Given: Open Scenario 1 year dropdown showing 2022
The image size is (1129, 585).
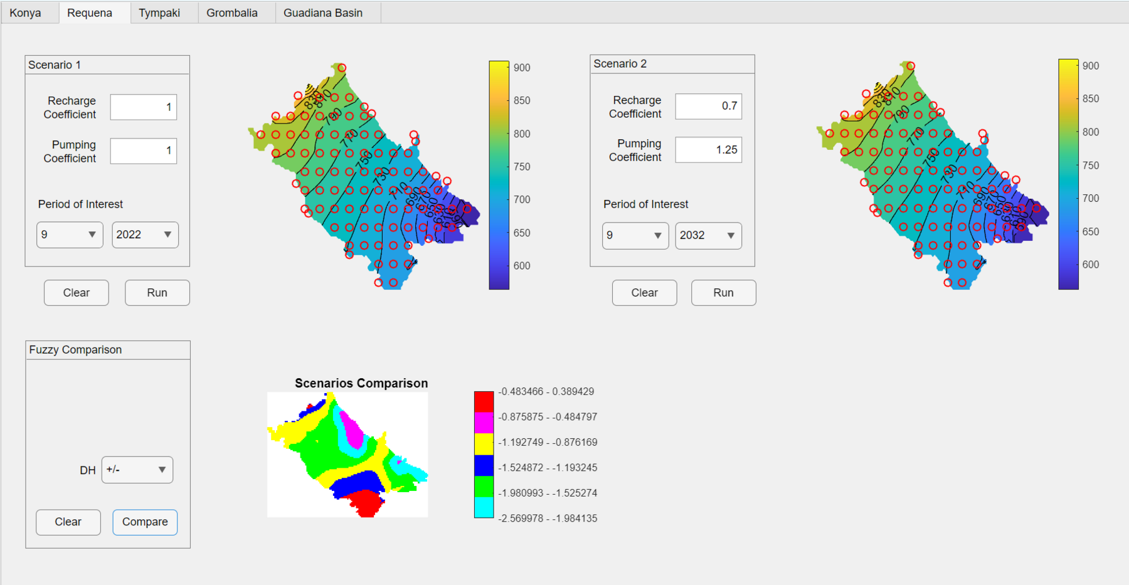Looking at the screenshot, I should tap(145, 235).
